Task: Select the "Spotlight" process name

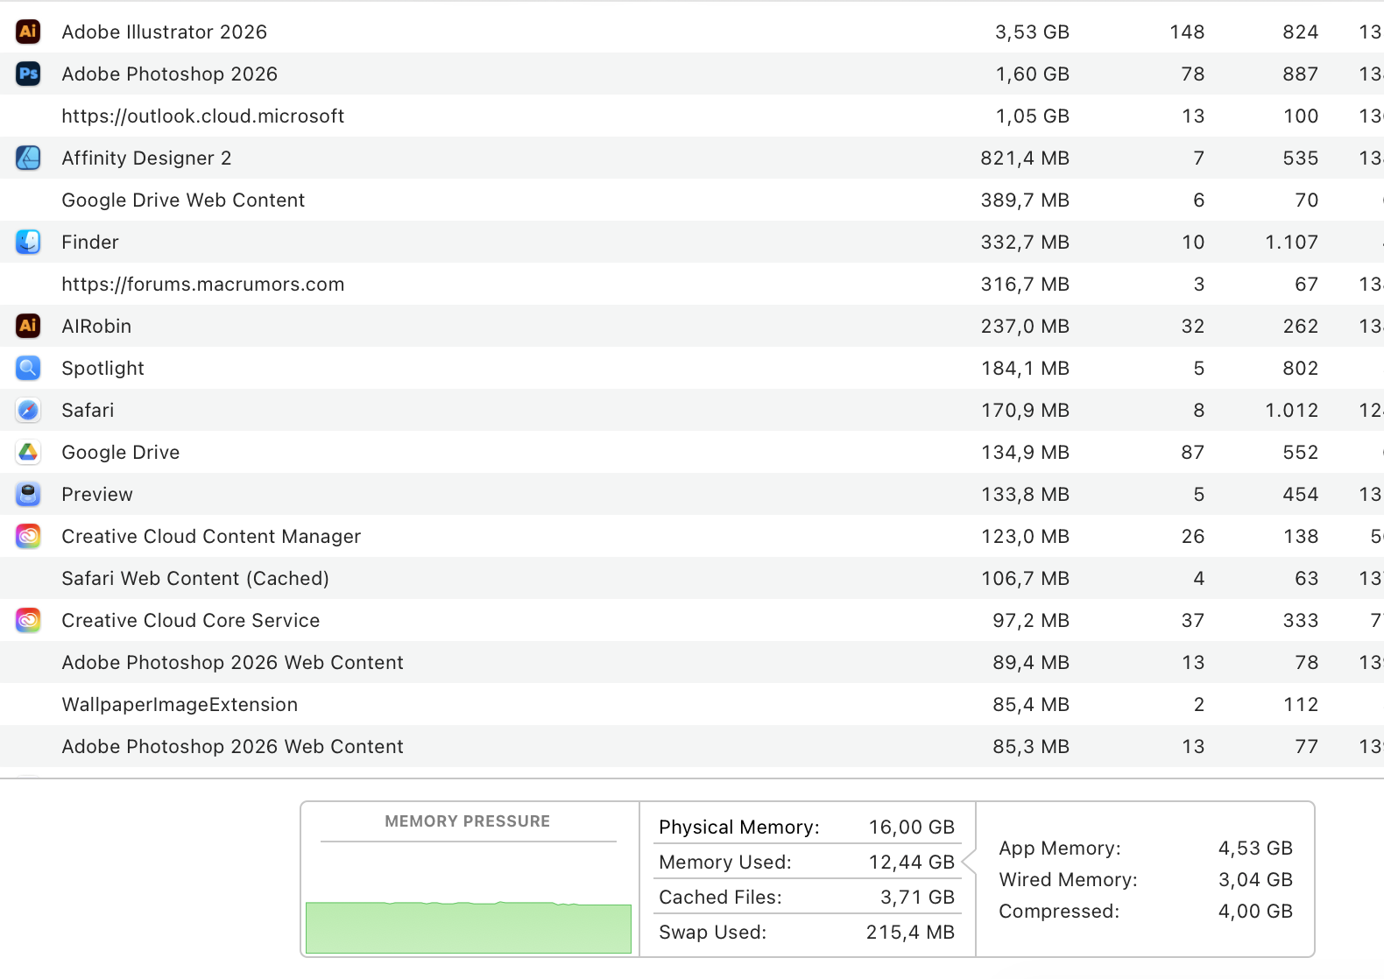Action: coord(103,368)
